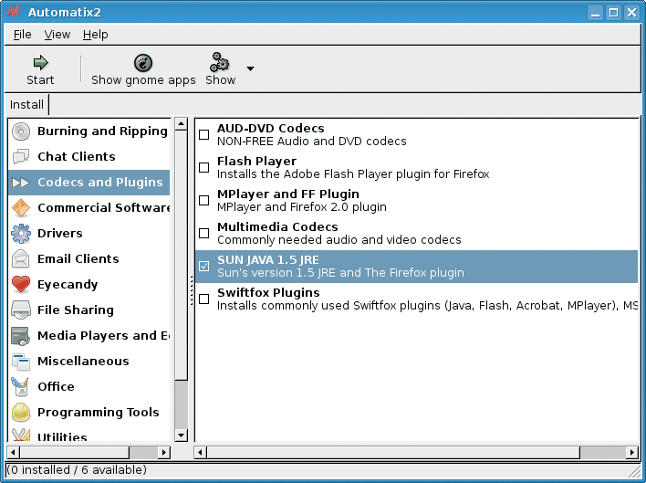The width and height of the screenshot is (646, 483).
Task: Click the Commercial Software orange diamond icon
Action: 21,208
